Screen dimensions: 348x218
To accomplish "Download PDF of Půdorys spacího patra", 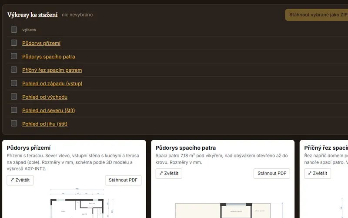I will (x=272, y=173).
